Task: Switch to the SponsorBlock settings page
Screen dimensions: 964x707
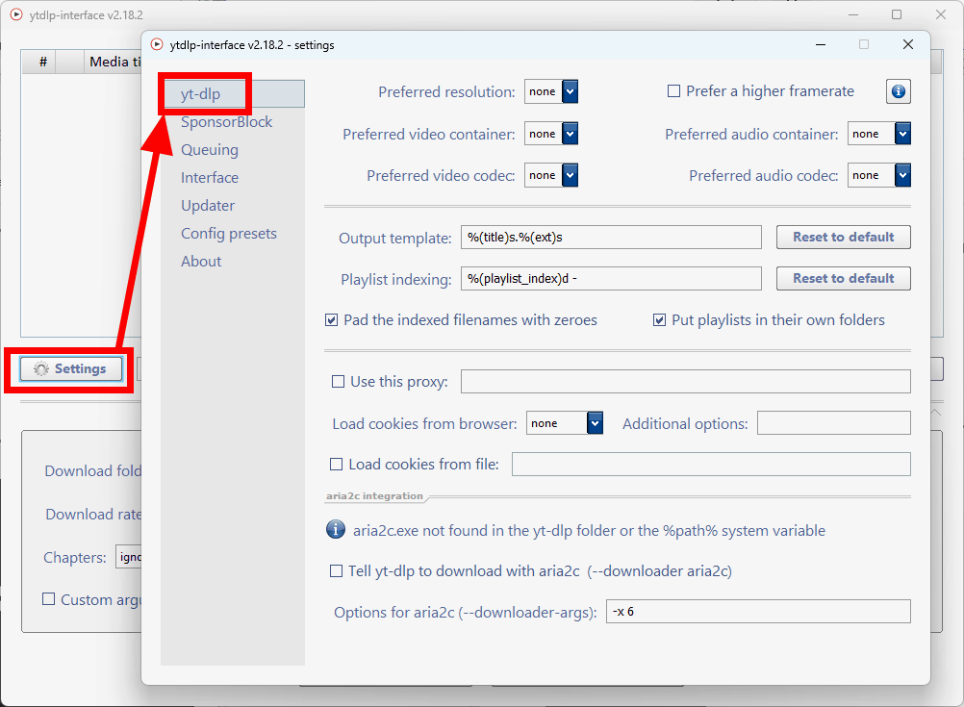Action: coord(226,122)
